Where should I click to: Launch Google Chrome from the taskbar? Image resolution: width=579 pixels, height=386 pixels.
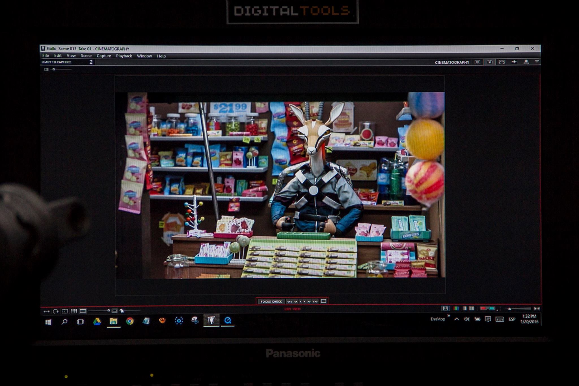tap(130, 321)
